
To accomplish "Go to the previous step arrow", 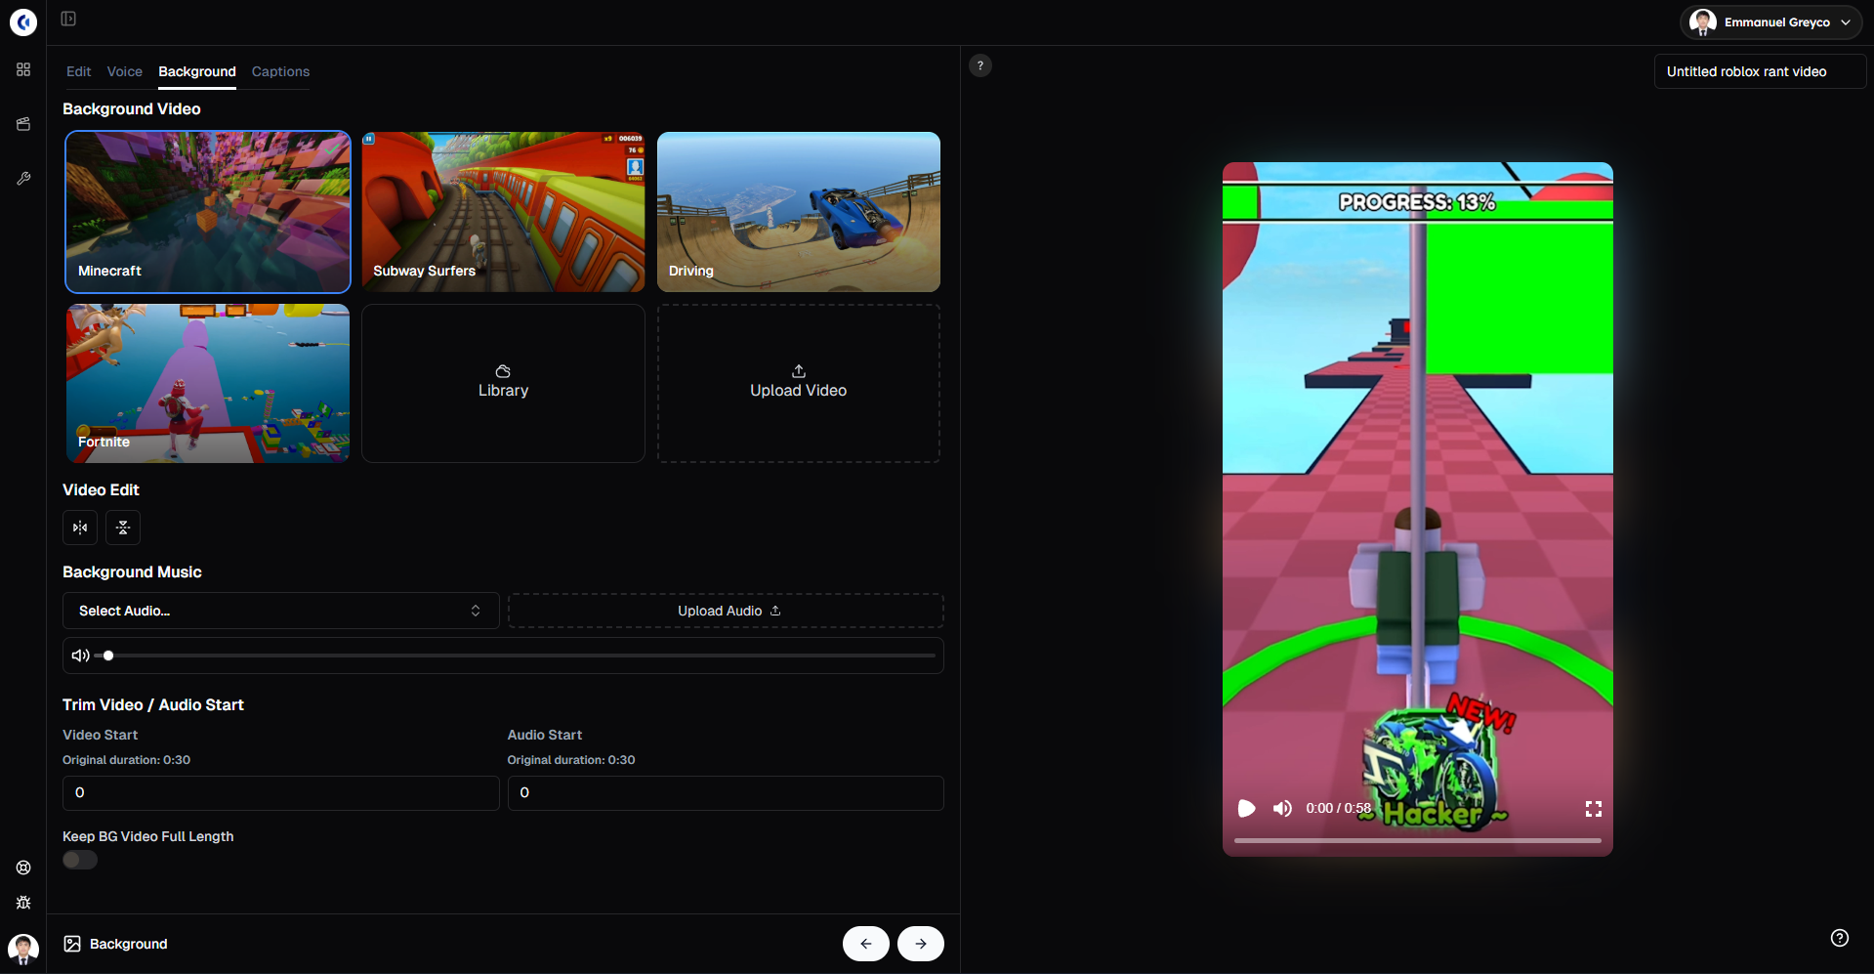I will 866,944.
